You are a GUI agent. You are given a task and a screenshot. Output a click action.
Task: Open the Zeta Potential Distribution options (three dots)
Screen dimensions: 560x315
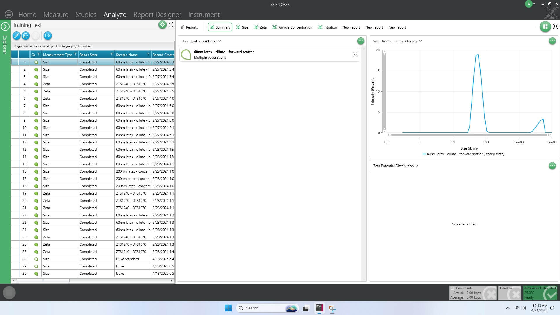point(552,166)
